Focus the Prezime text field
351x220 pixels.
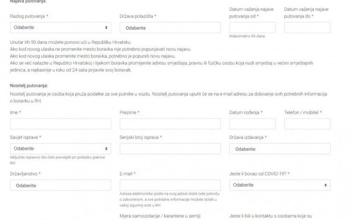pos(170,124)
